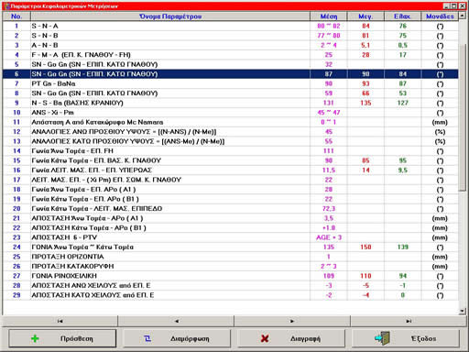Click the Διαμόρφωση edit button
Image resolution: width=469 pixels, height=352 pixels.
click(x=177, y=338)
